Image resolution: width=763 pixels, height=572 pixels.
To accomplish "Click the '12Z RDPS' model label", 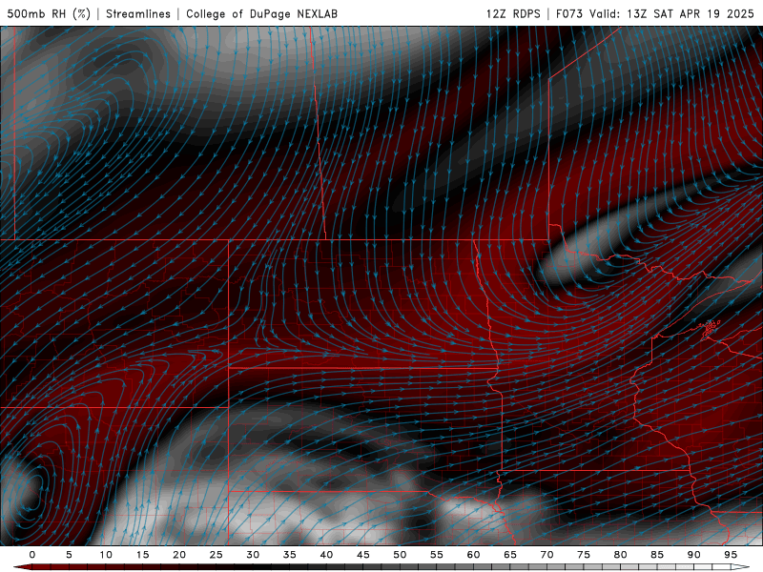I will [x=513, y=13].
